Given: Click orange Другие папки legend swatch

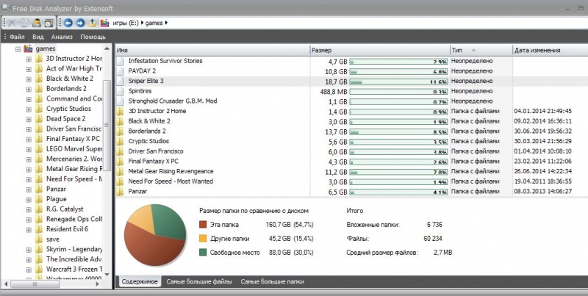Looking at the screenshot, I should [203, 238].
